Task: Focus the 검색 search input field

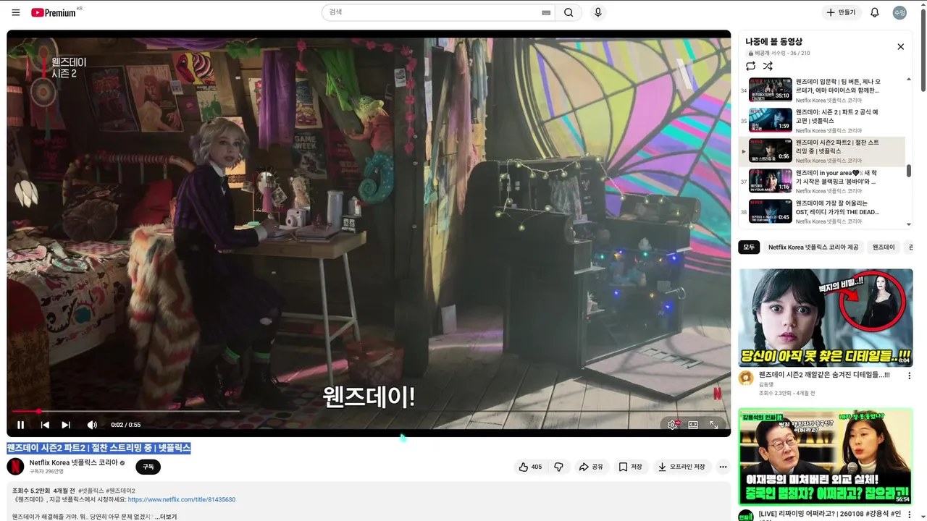Action: pos(433,12)
